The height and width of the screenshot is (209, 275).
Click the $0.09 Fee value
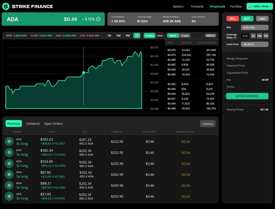point(265,80)
